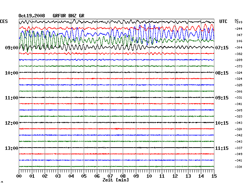Click minute tick label "05" on axis
Viewport: 244px width, 186px height.
[x=84, y=176]
